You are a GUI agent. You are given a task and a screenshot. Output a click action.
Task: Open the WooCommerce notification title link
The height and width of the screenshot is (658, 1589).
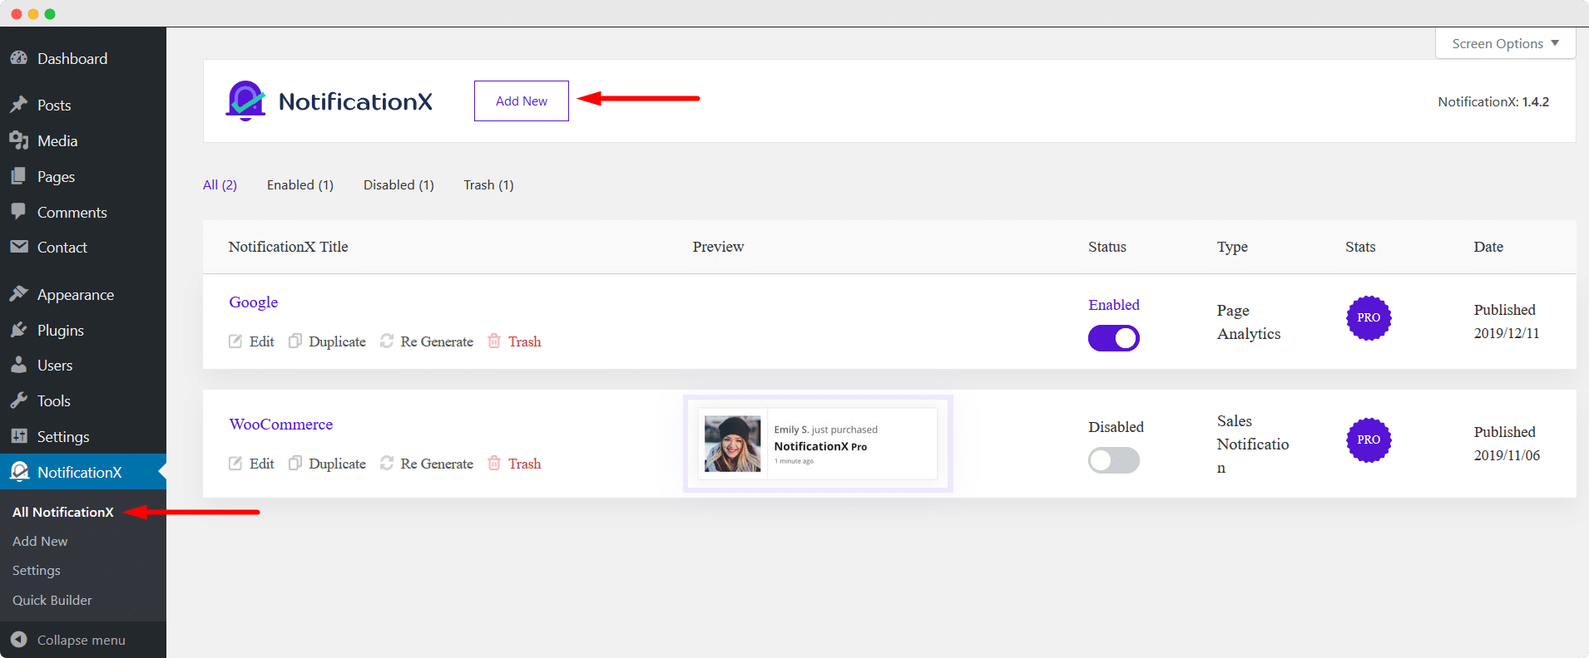pyautogui.click(x=281, y=425)
